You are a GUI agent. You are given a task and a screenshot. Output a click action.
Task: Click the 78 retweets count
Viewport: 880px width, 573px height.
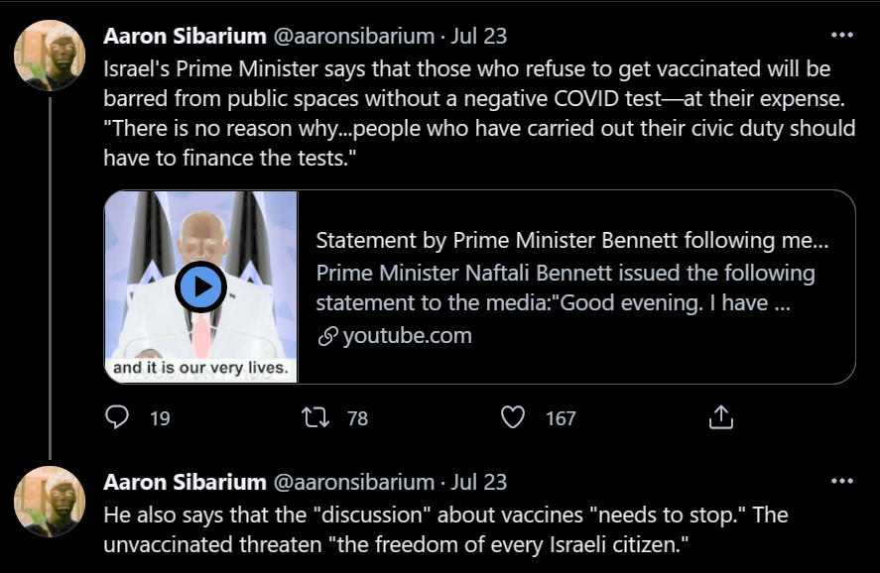click(x=357, y=418)
